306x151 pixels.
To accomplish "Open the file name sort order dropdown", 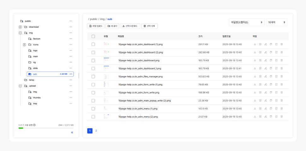I will [246, 22].
